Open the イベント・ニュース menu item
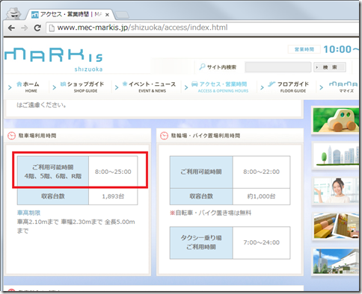This screenshot has height=294, width=362. pos(149,87)
